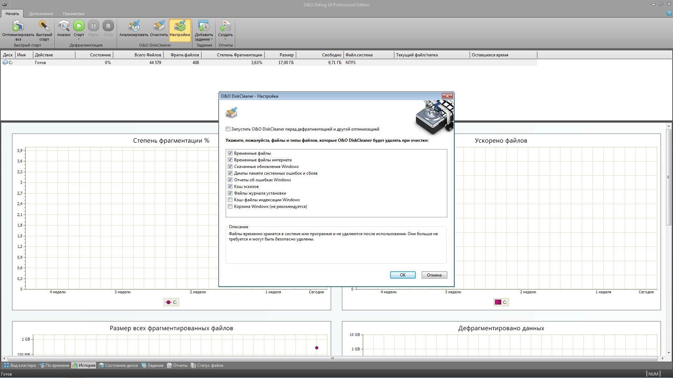Click the Пауза icon
673x378 pixels.
tap(94, 26)
